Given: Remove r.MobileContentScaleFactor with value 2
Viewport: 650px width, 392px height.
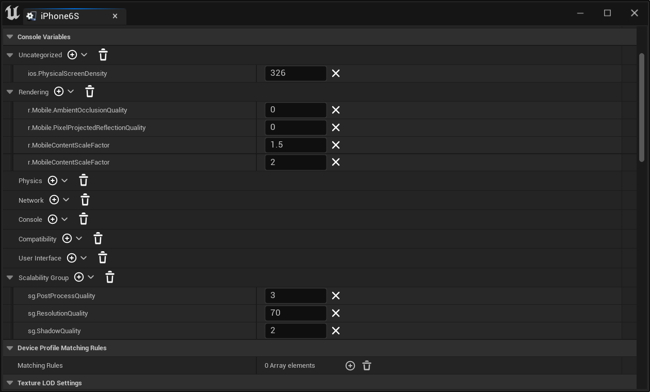Looking at the screenshot, I should click(336, 162).
